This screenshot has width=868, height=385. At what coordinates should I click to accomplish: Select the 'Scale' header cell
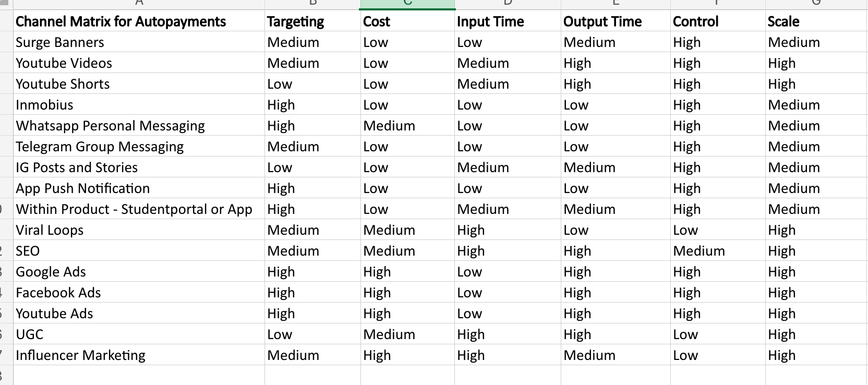[x=783, y=21]
